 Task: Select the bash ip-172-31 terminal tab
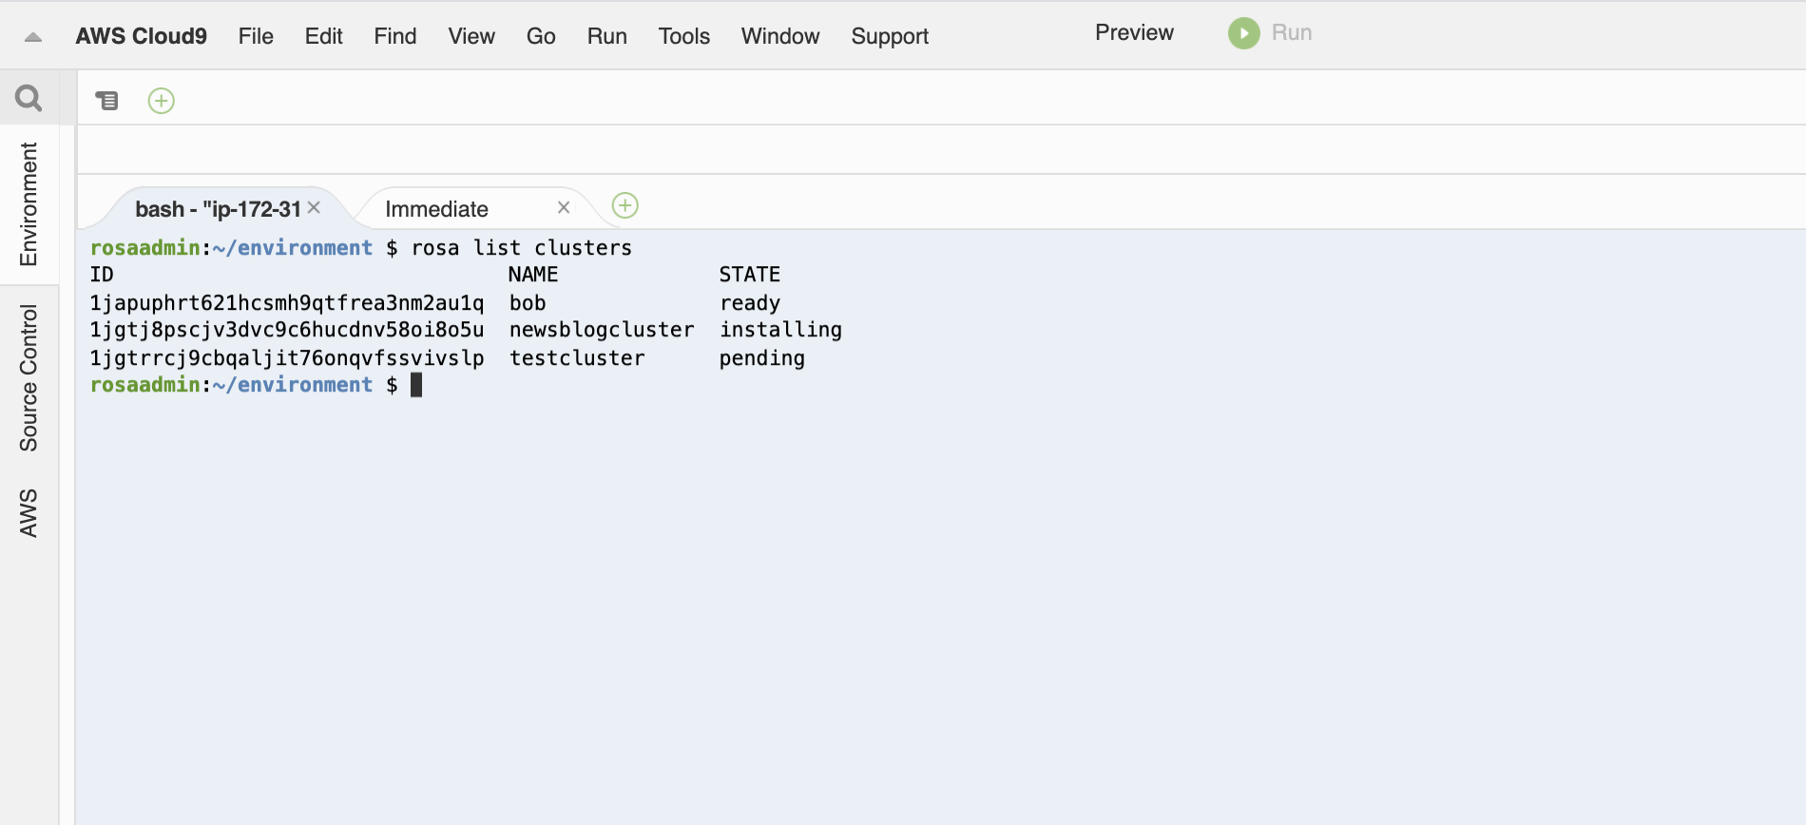tap(218, 209)
